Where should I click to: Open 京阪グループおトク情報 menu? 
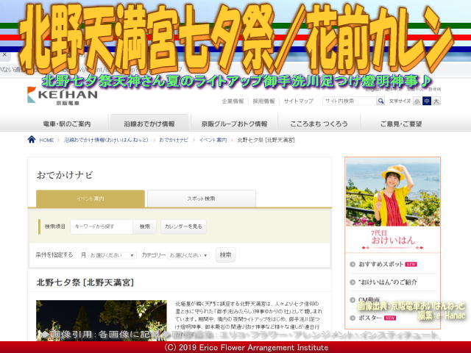[234, 124]
